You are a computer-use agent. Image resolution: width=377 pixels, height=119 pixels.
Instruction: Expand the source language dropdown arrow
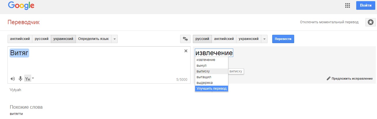coord(114,39)
